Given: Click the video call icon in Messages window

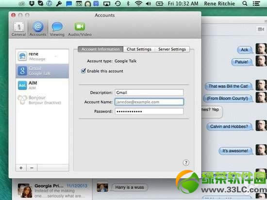Looking at the screenshot, I should 261,29.
